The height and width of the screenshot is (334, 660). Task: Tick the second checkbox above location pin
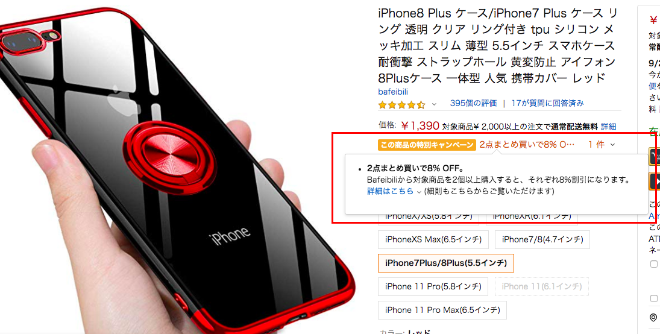(654, 298)
